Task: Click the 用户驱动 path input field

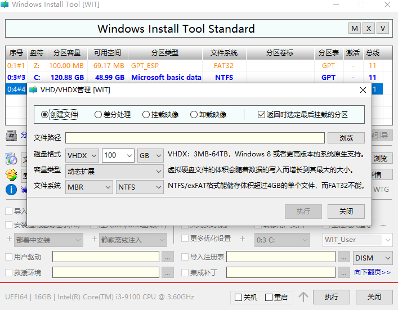Action: click(x=106, y=257)
